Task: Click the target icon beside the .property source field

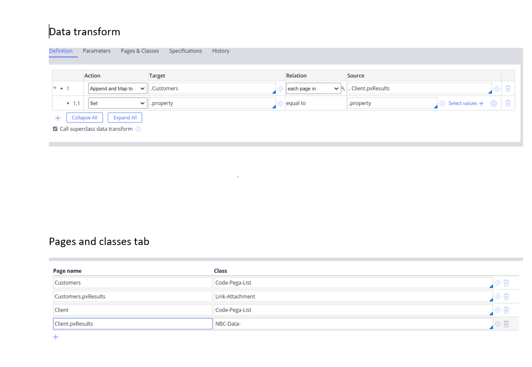Action: (443, 103)
